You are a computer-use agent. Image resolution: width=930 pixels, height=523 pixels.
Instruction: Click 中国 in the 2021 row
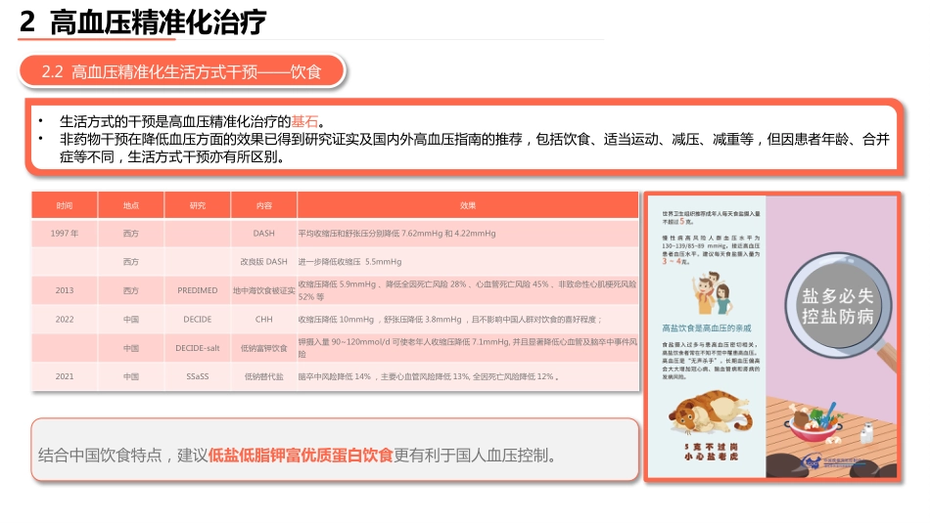[131, 376]
